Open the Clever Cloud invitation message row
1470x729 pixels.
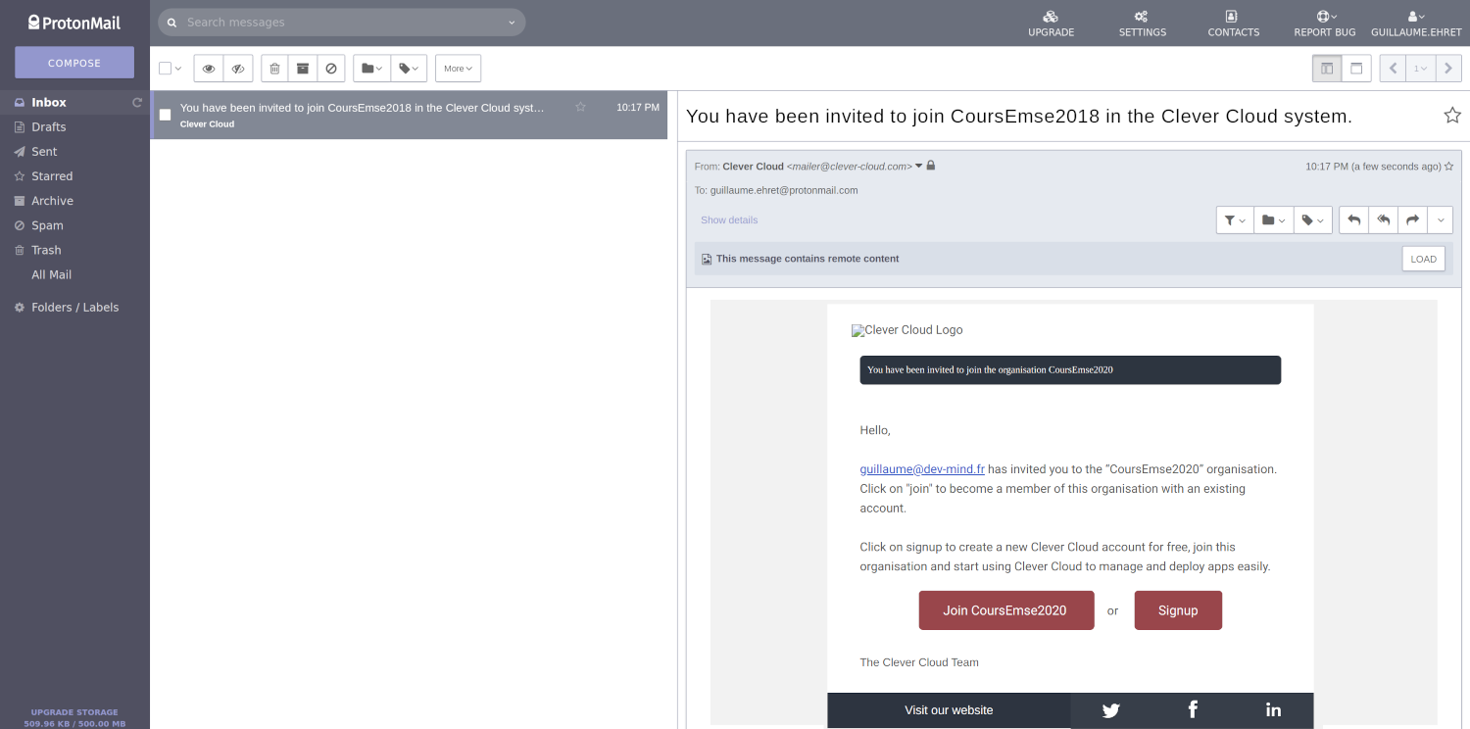pos(409,115)
